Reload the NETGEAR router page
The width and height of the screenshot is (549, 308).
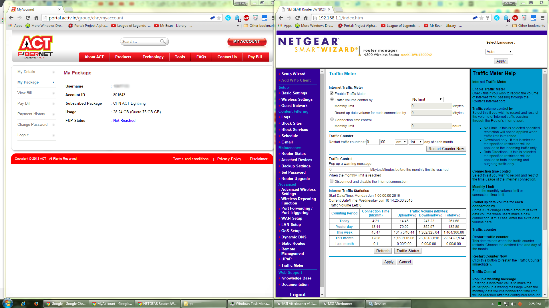point(297,18)
